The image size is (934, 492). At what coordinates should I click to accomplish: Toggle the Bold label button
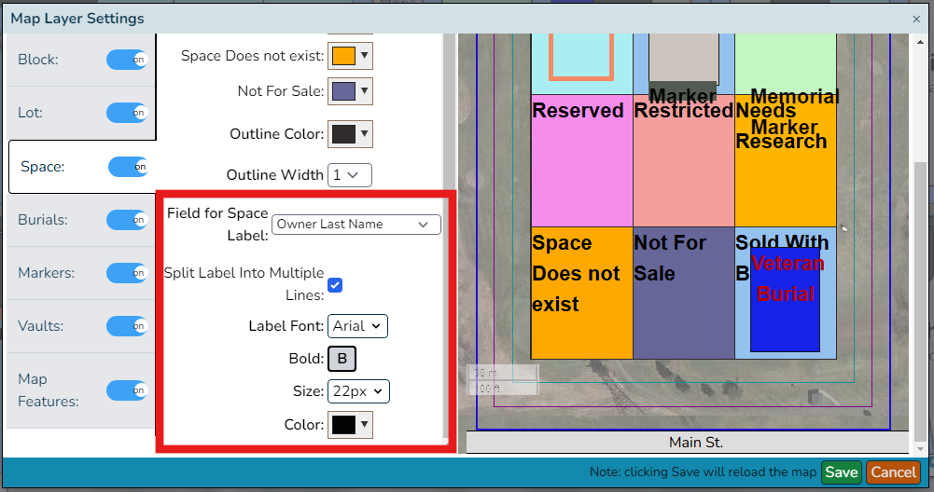click(x=342, y=359)
